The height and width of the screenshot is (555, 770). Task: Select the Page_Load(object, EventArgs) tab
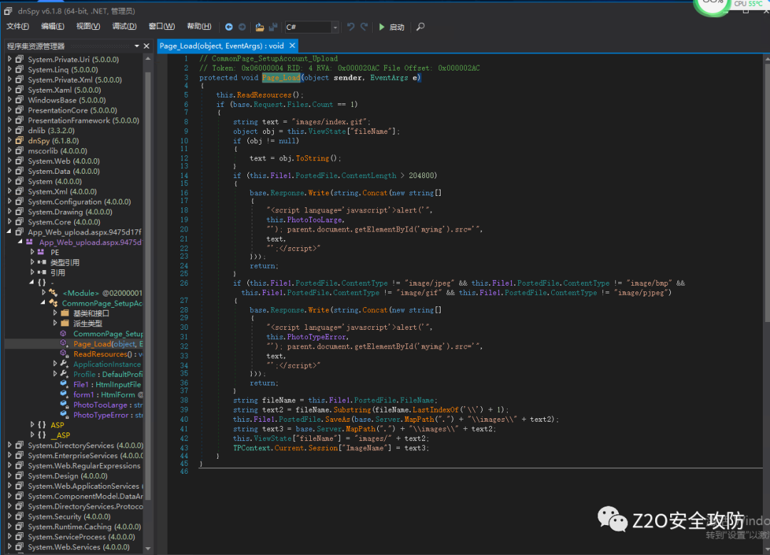click(x=222, y=46)
